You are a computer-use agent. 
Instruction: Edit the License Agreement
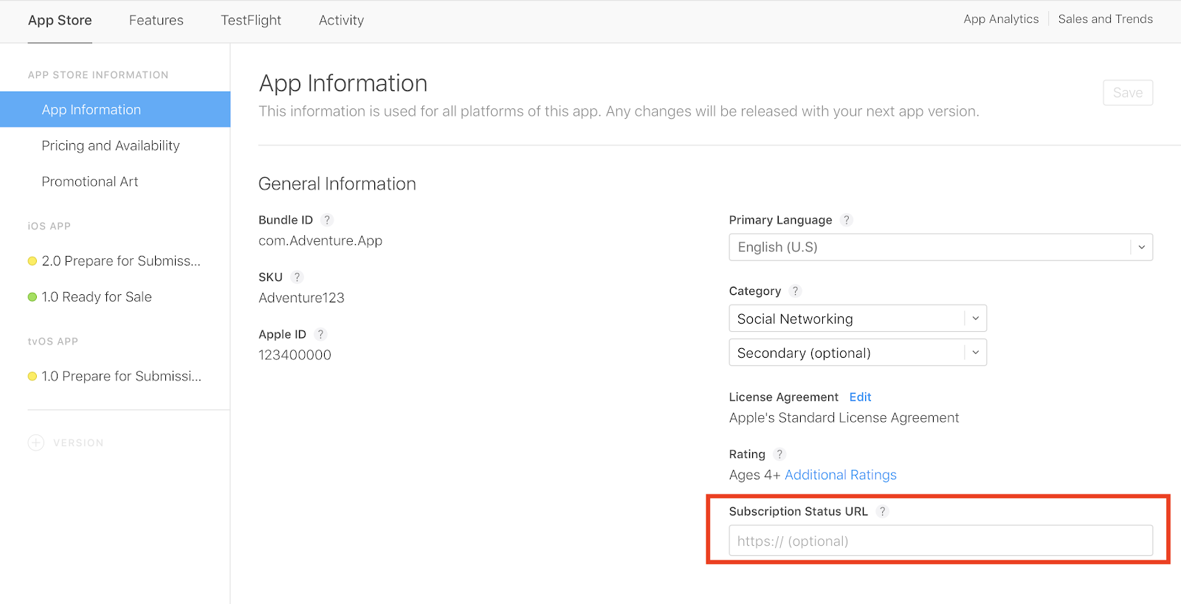pos(860,397)
